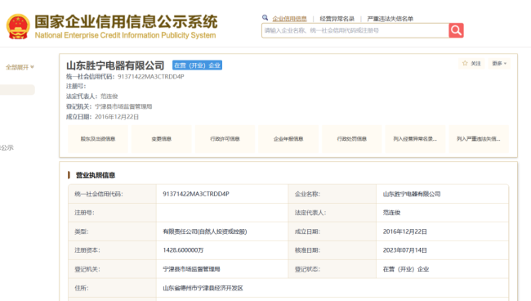Click the approval date 2023年07月14日
The image size is (531, 301).
(404, 250)
